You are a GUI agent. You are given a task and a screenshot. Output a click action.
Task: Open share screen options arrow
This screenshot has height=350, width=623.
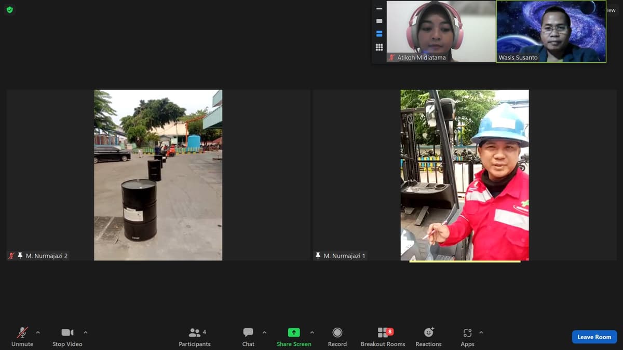pyautogui.click(x=312, y=332)
